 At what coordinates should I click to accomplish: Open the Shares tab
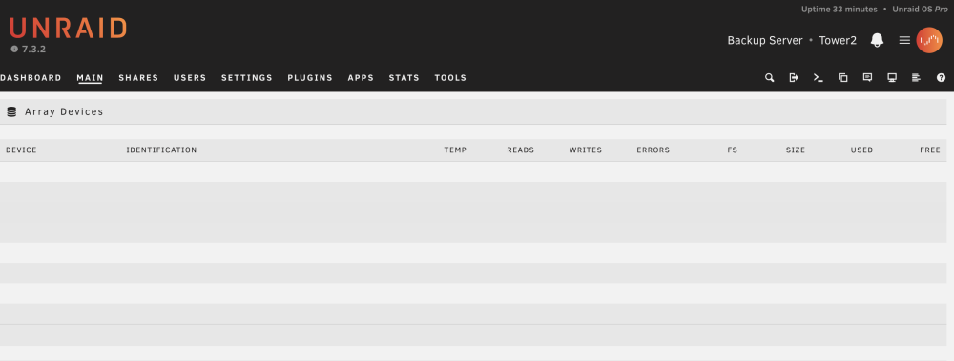(x=138, y=78)
